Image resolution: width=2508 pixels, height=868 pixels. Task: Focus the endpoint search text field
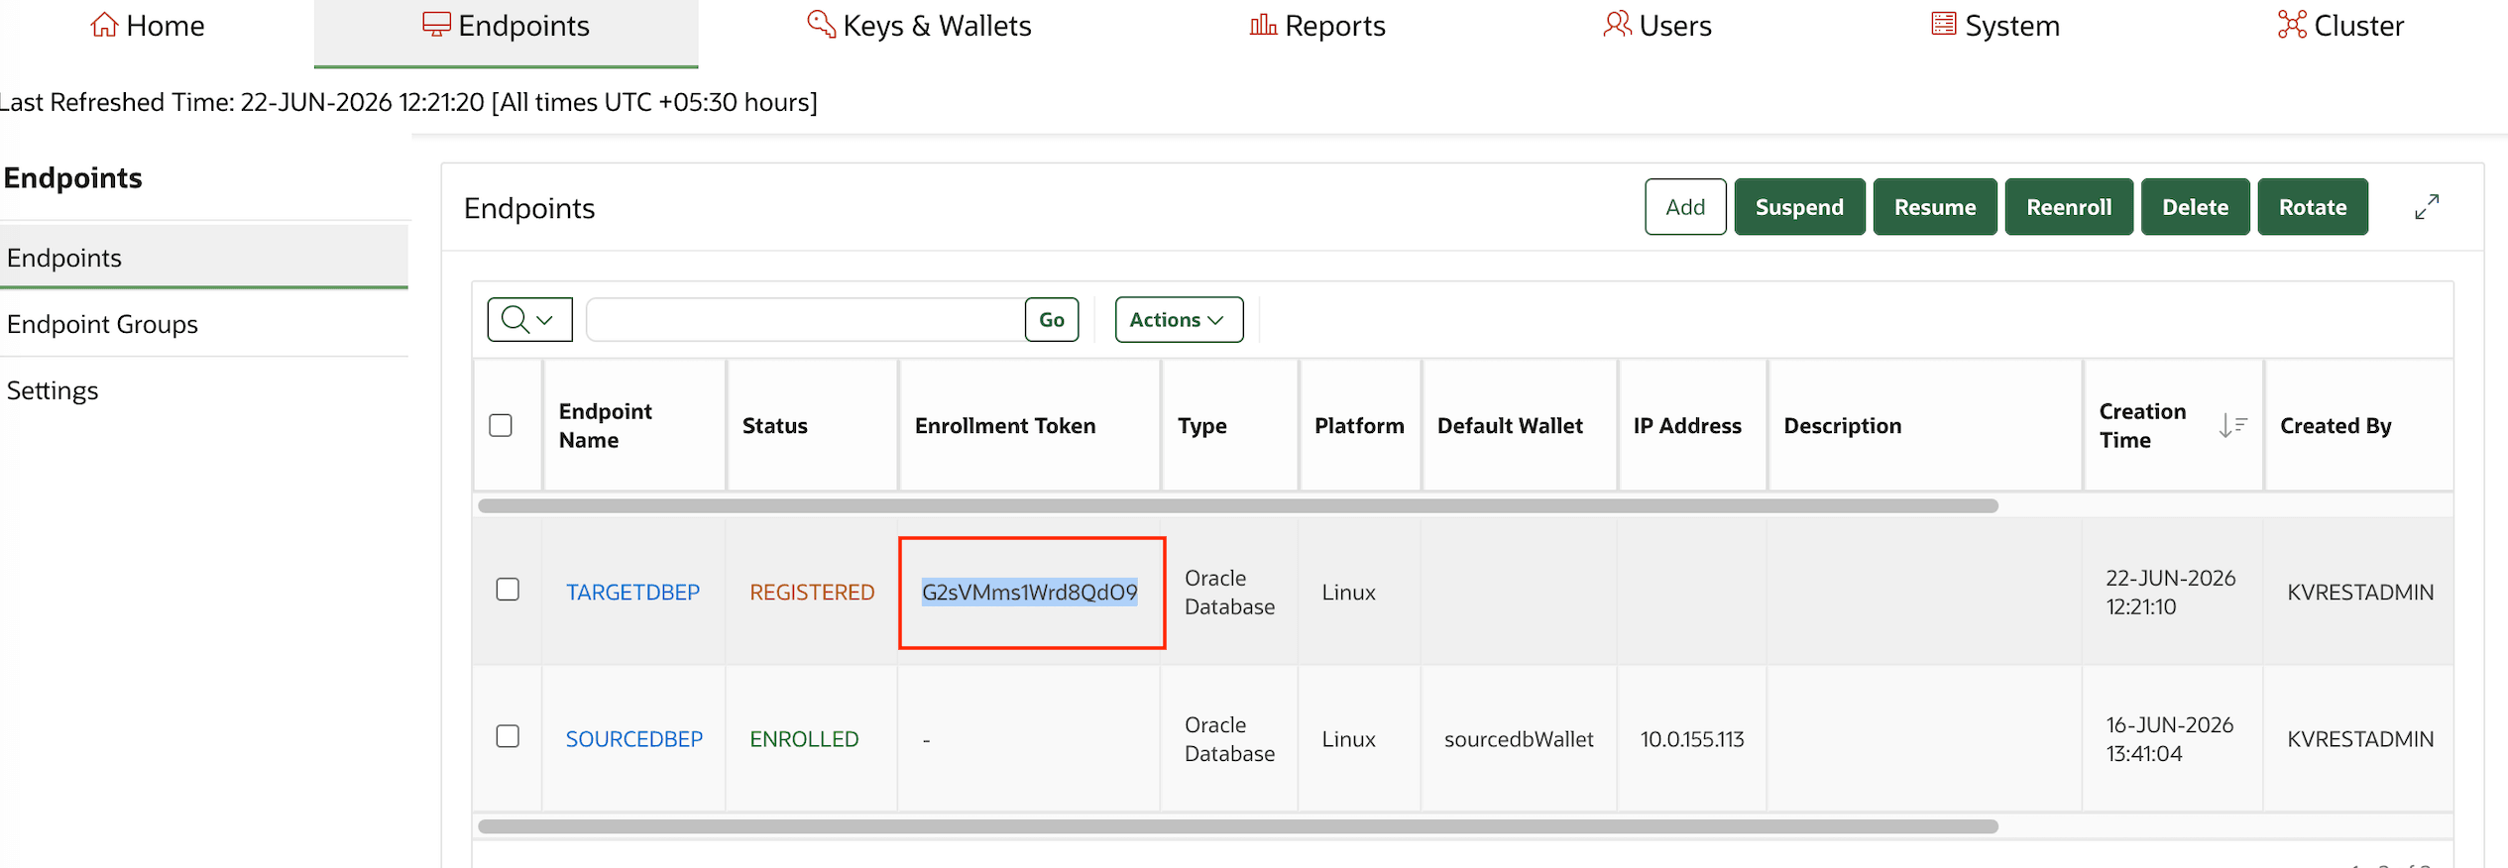coord(806,319)
